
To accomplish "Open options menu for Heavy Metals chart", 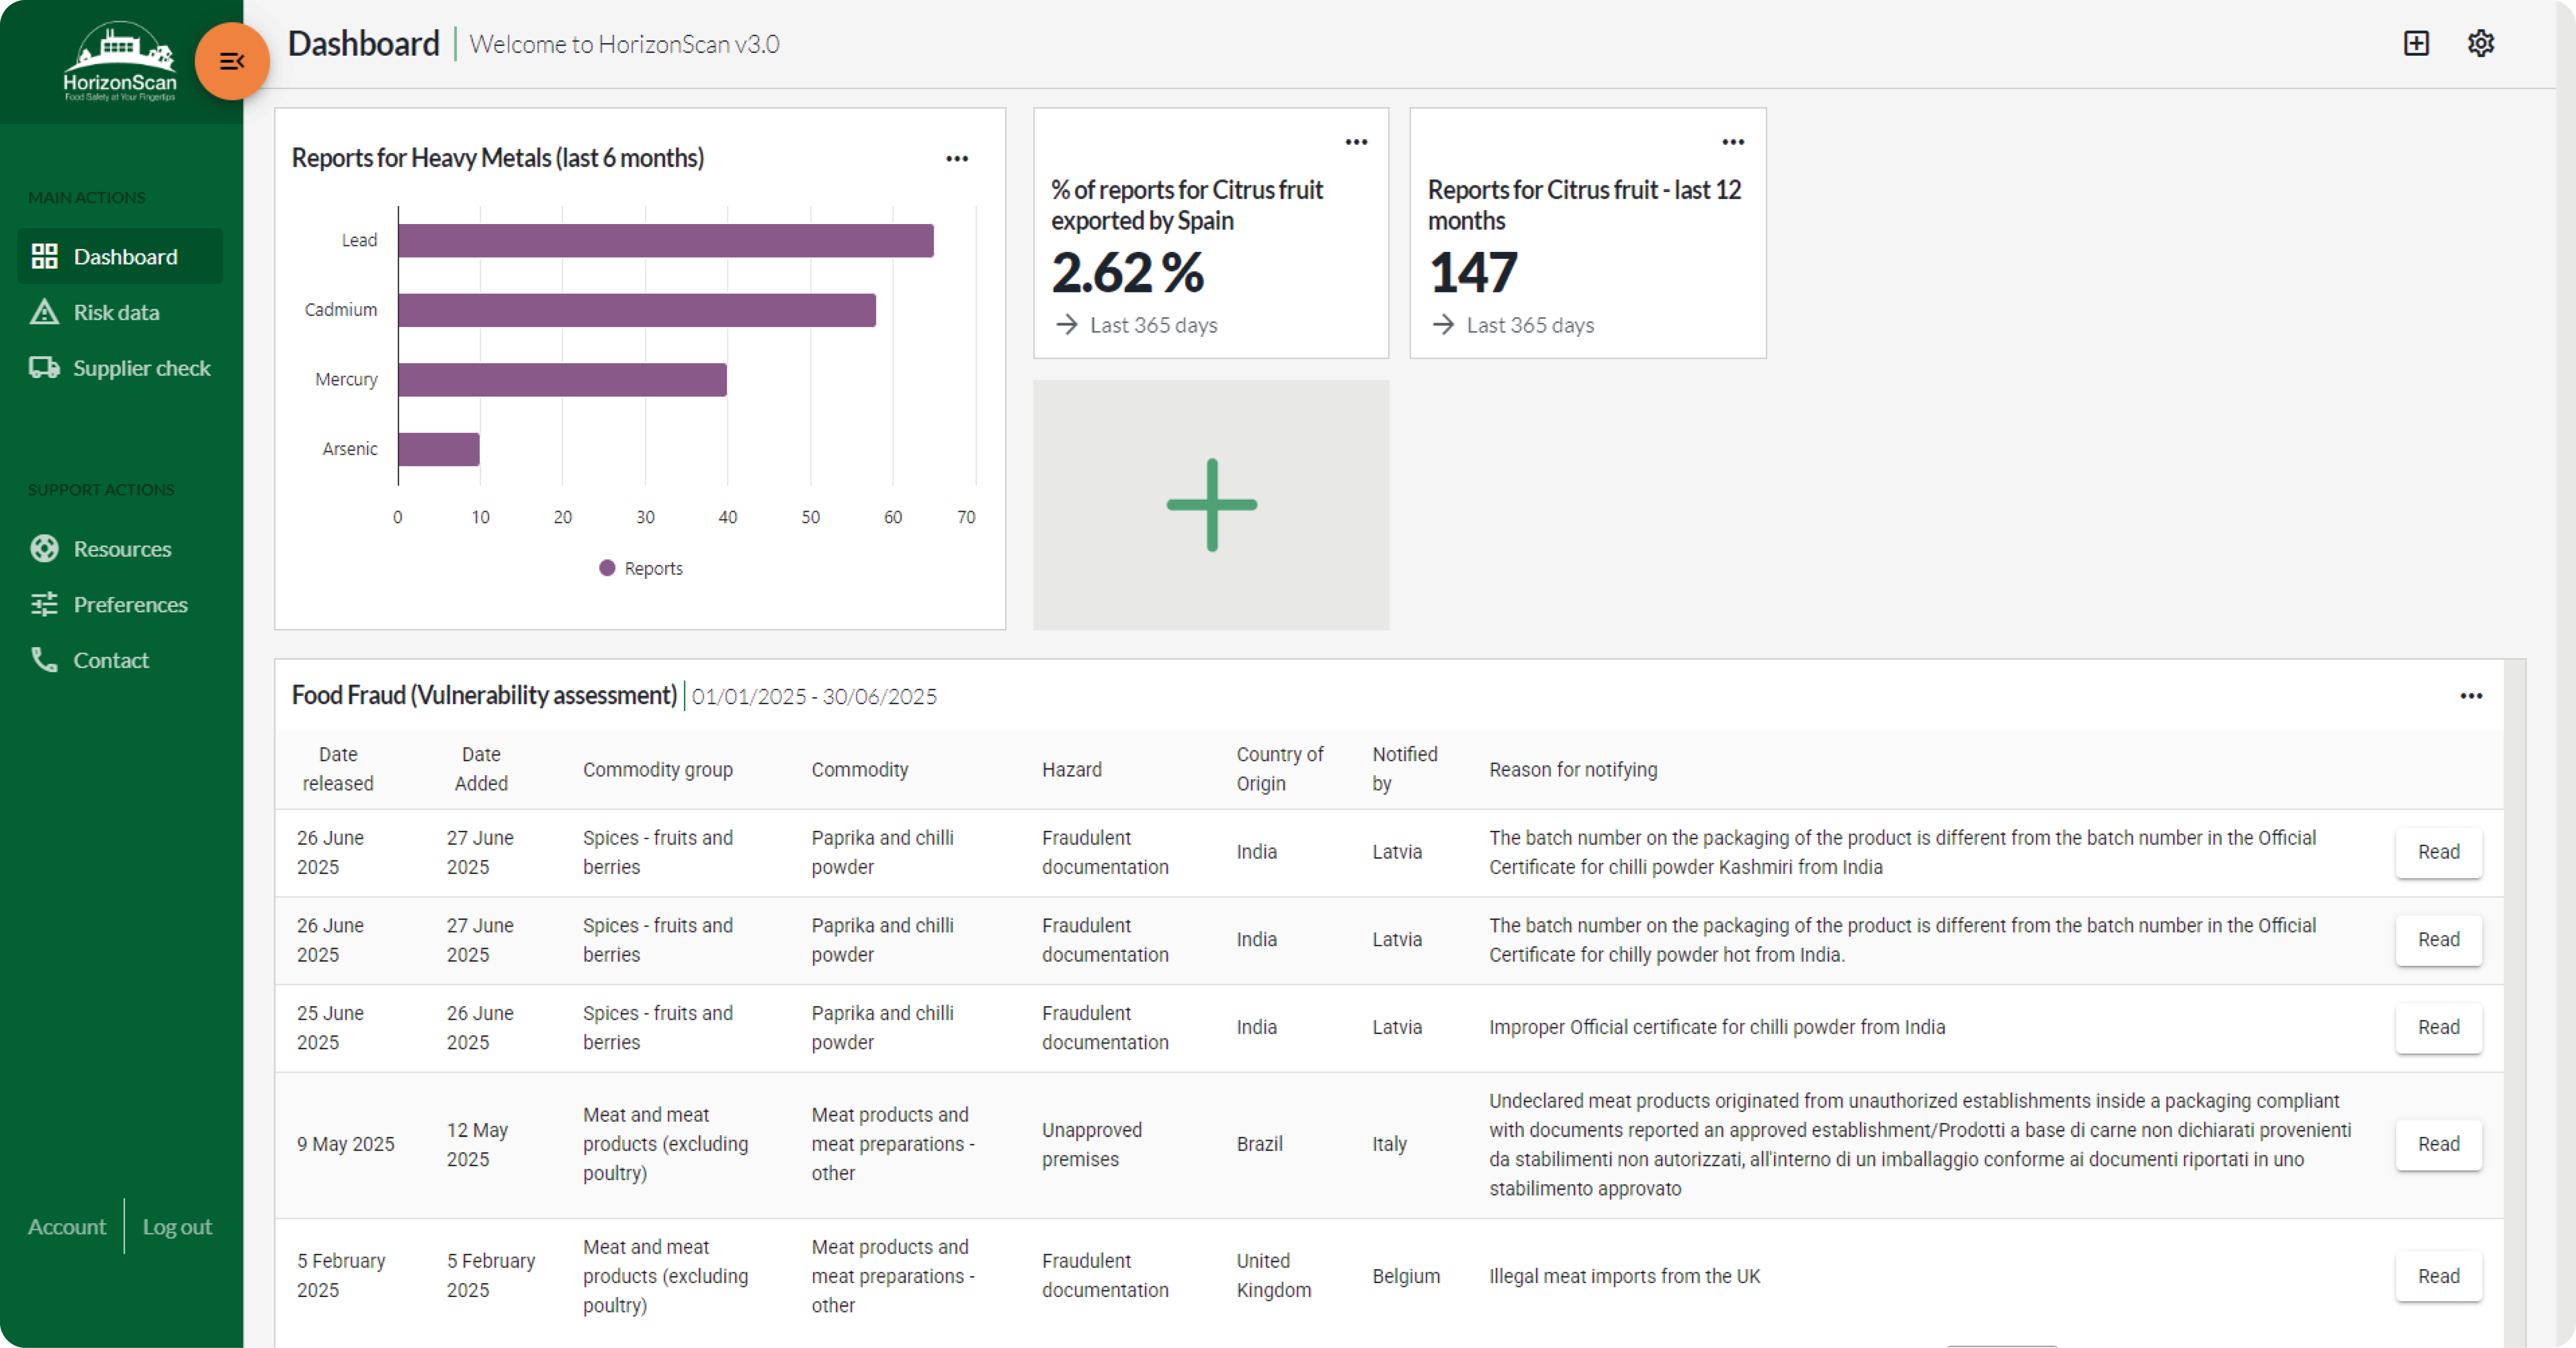I will (957, 159).
